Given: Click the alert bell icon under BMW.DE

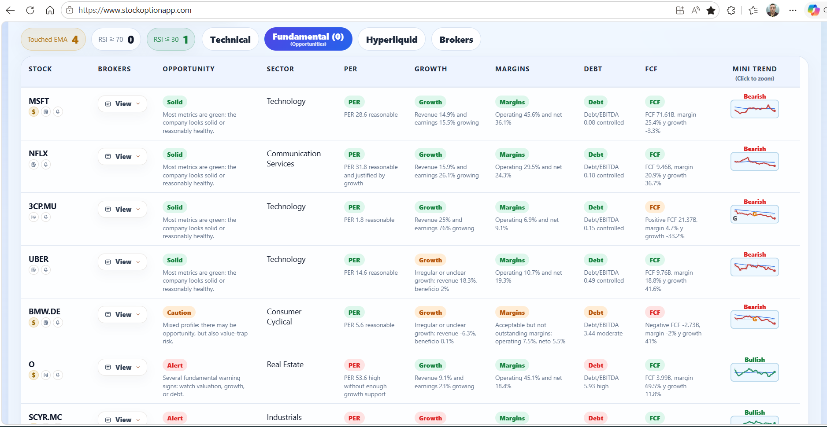Looking at the screenshot, I should [58, 323].
